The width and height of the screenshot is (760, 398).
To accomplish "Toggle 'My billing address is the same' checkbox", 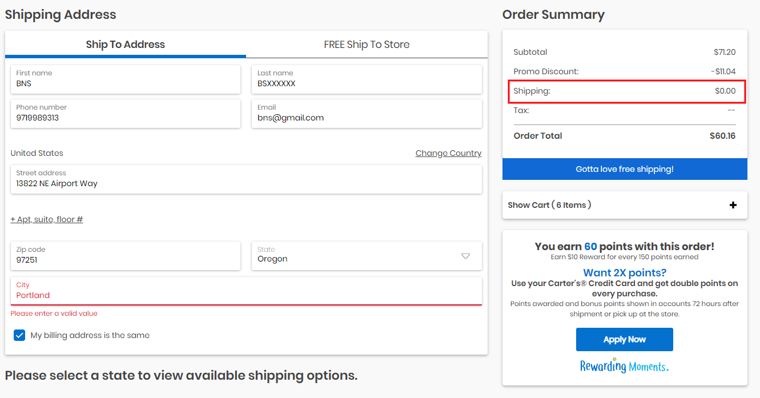I will tap(19, 335).
